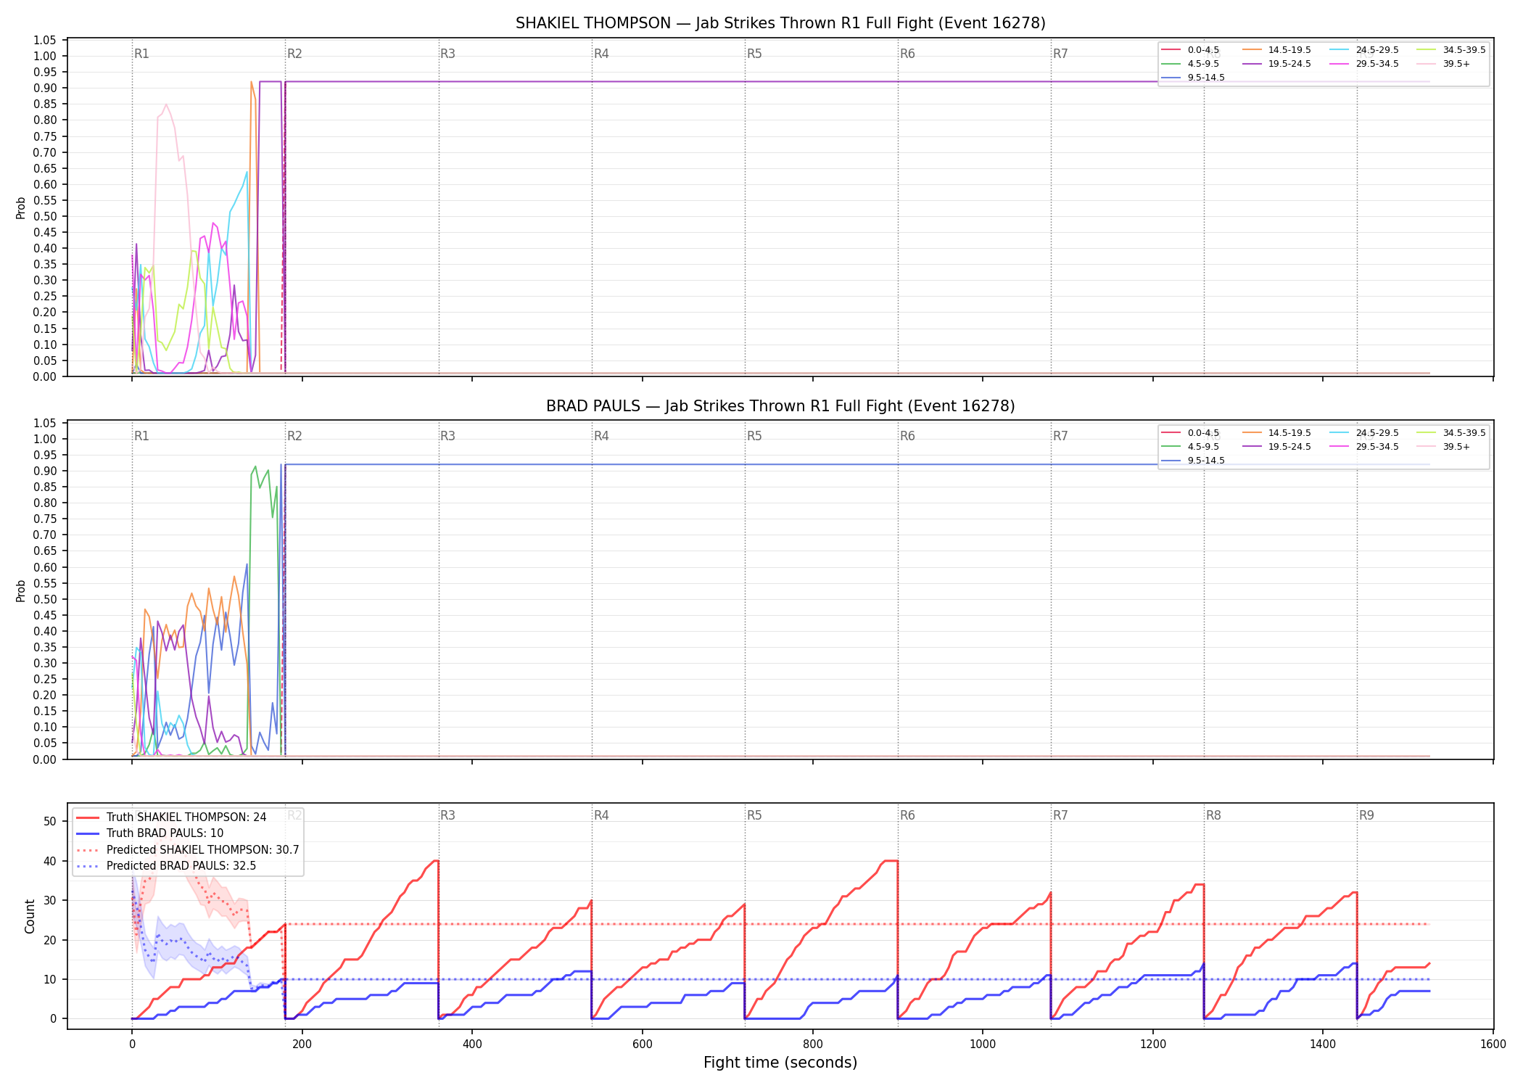Click the SHAKIEL THOMPSON chart title
This screenshot has width=1523, height=1088.
780,23
